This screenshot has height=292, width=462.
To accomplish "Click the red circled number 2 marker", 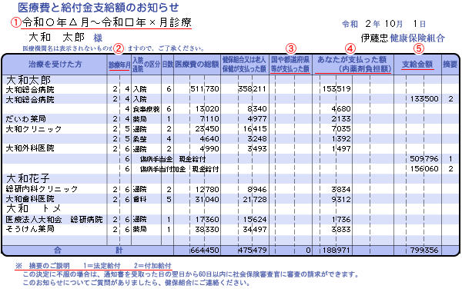I will pos(119,48).
